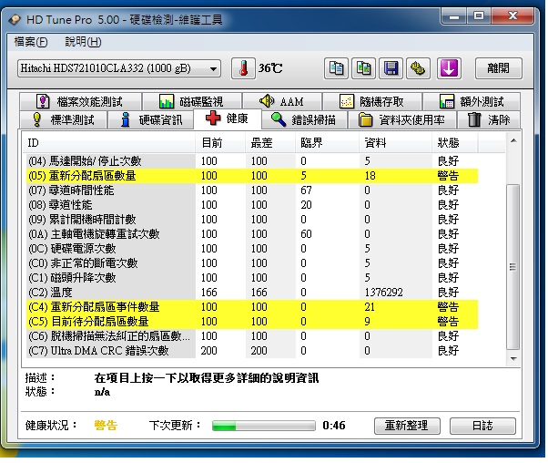Click the orange 警告 health status text

tap(106, 426)
